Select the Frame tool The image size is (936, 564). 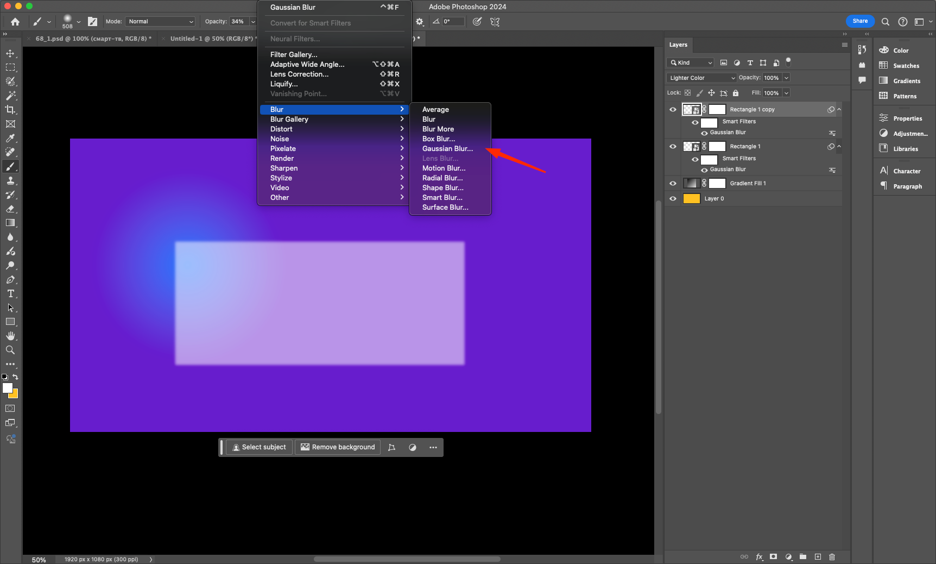tap(10, 124)
